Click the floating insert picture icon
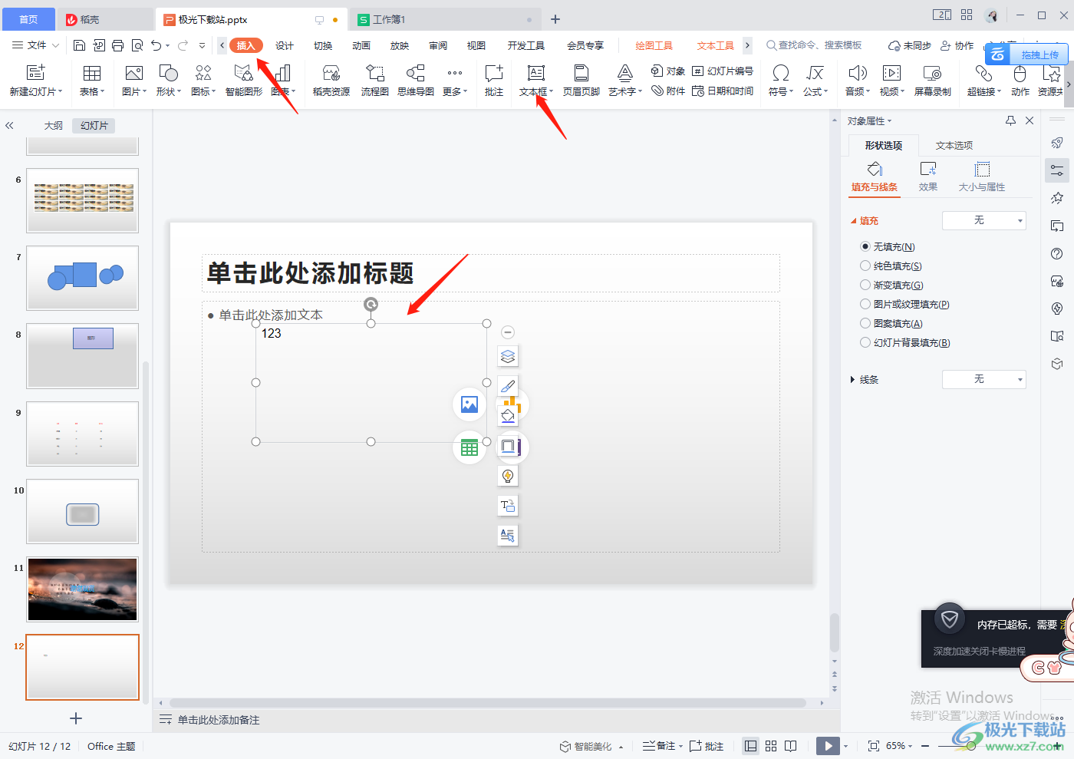 [469, 404]
